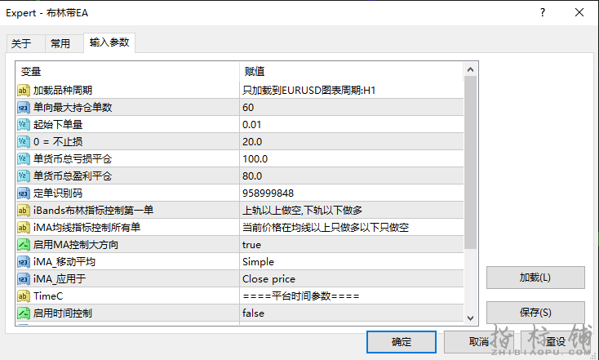Select the 单向最大持仓单数 variable name
Image resolution: width=599 pixels, height=360 pixels.
coord(73,108)
